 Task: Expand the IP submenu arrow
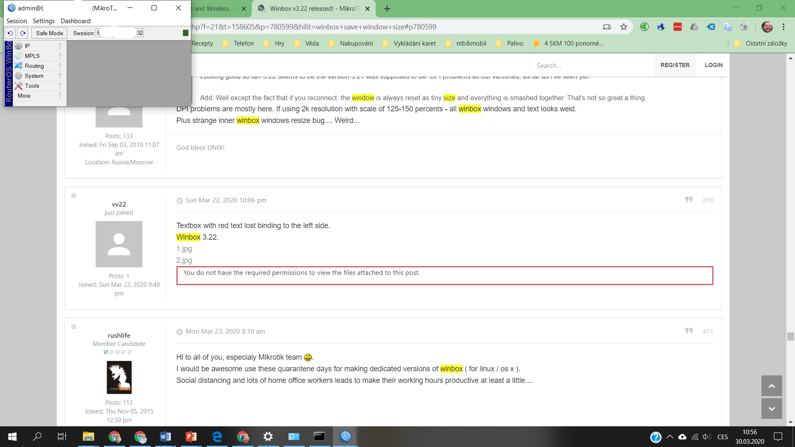tap(61, 46)
